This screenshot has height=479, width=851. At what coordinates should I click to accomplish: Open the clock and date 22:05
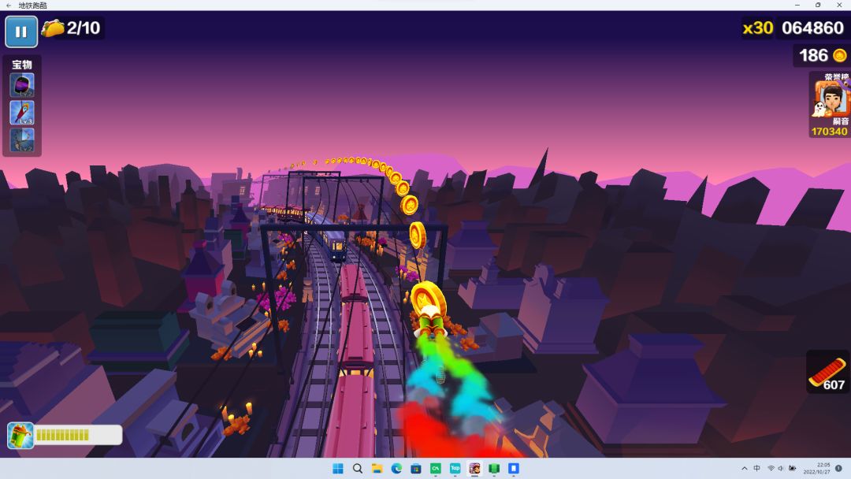817,468
